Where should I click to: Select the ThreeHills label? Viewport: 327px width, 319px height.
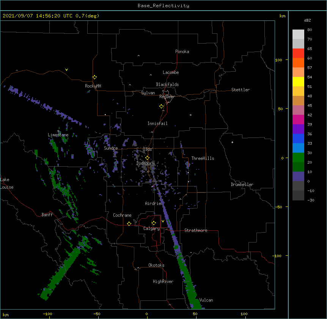pos(203,158)
